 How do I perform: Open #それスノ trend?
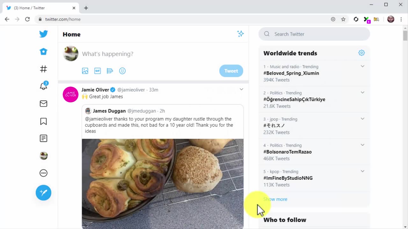(x=274, y=126)
